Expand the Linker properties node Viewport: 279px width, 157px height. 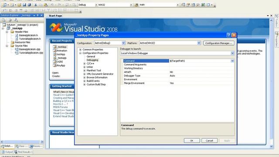(85, 67)
